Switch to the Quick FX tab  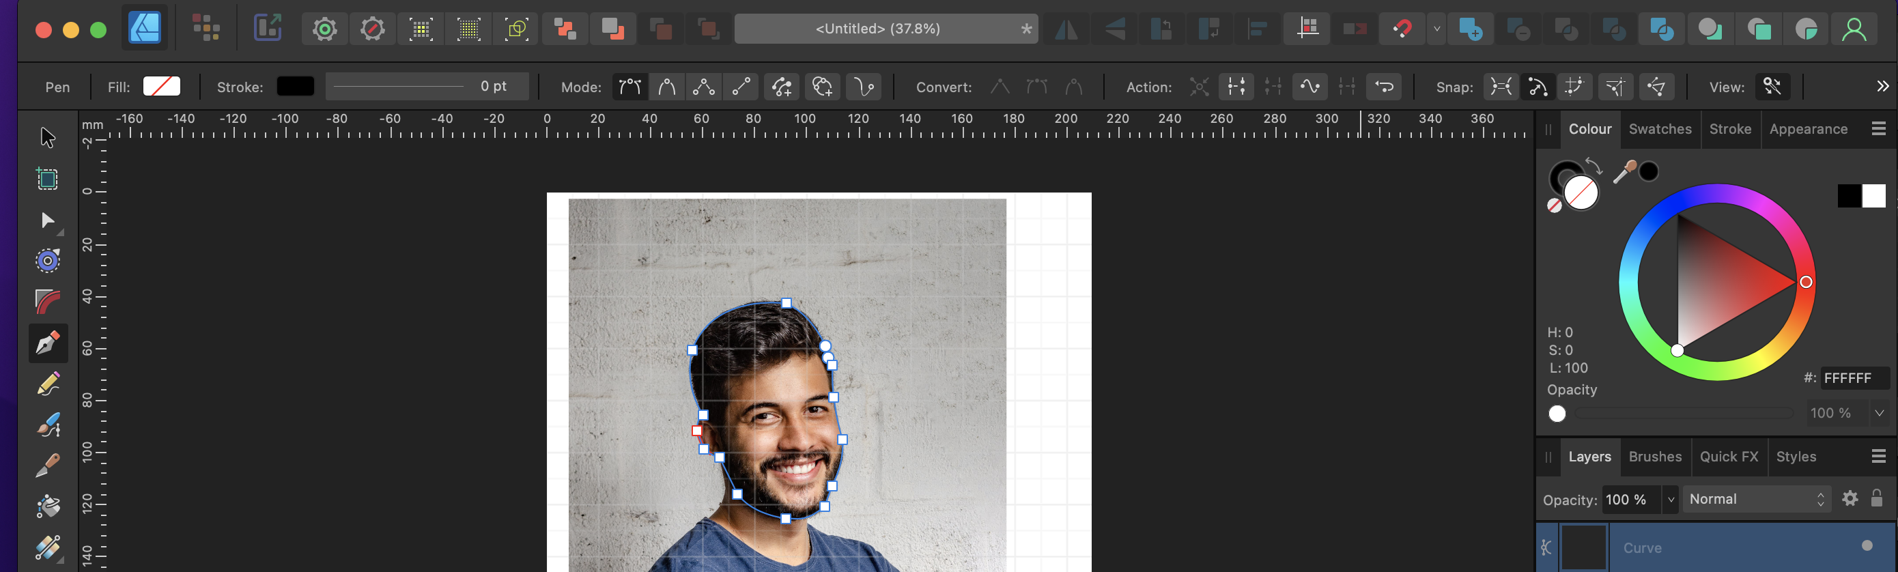coord(1729,457)
